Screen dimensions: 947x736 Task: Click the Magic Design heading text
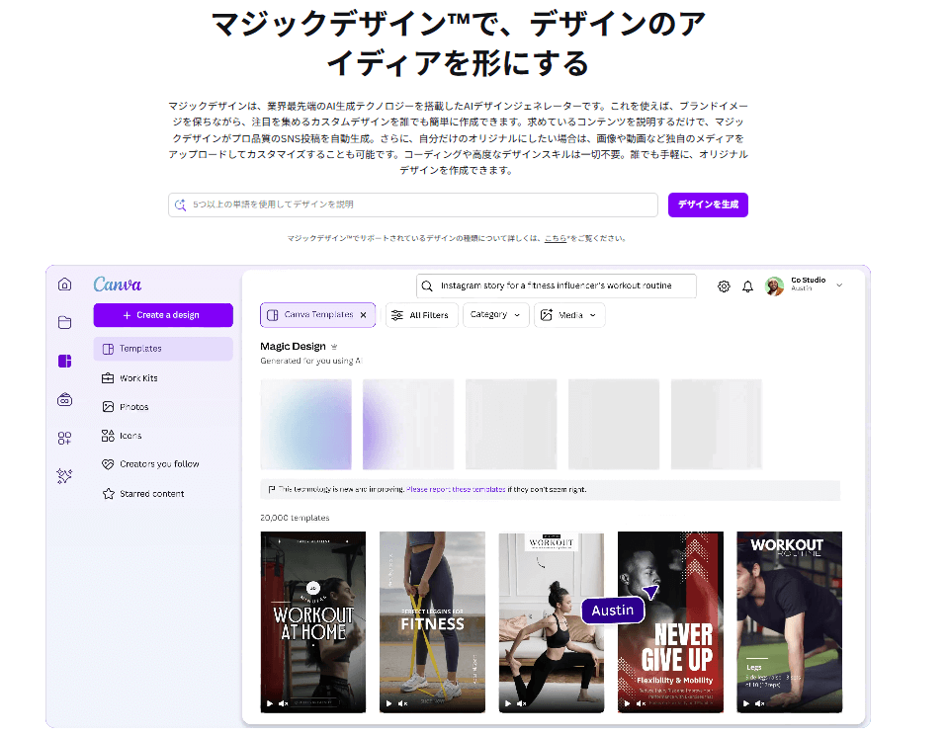point(293,347)
